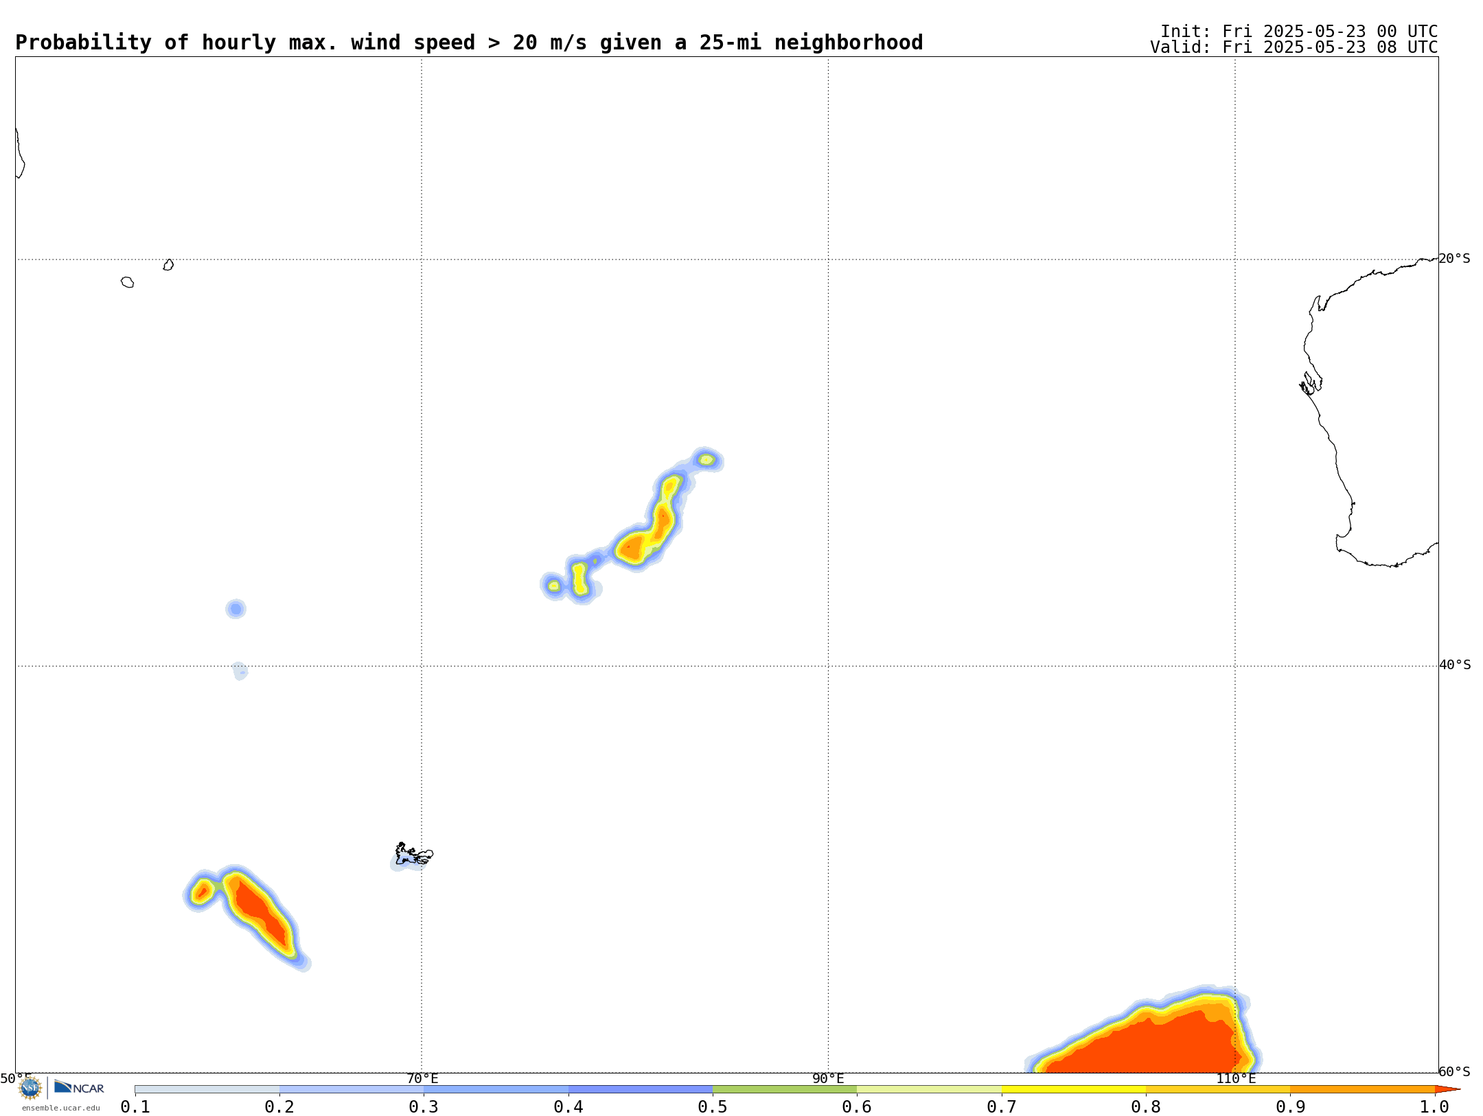Screen dimensions: 1483x1116
Task: Click the Réunion island outline southwest of Mauritius
Action: point(128,282)
